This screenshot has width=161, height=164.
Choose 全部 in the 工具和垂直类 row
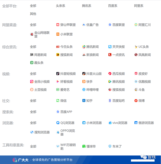tap(33, 146)
